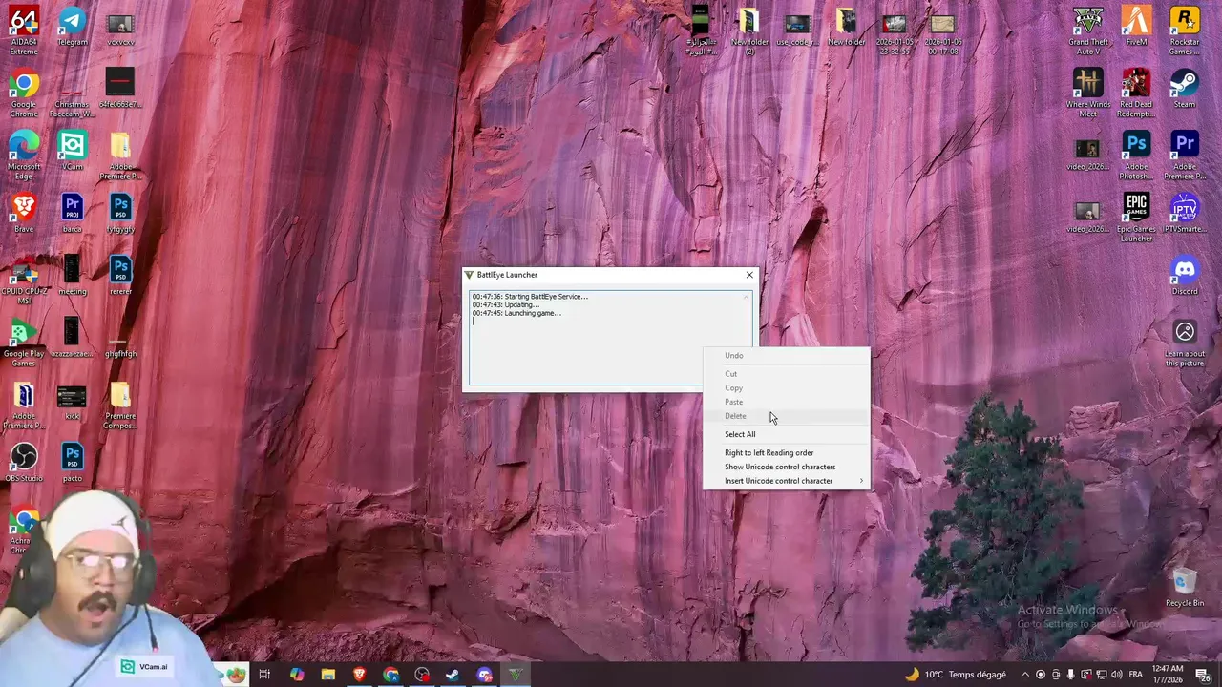The image size is (1222, 687).
Task: Click Cut in the context menu
Action: (787, 373)
